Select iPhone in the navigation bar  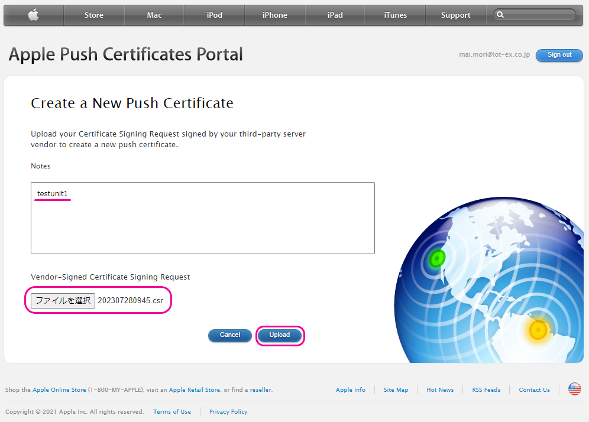[274, 15]
